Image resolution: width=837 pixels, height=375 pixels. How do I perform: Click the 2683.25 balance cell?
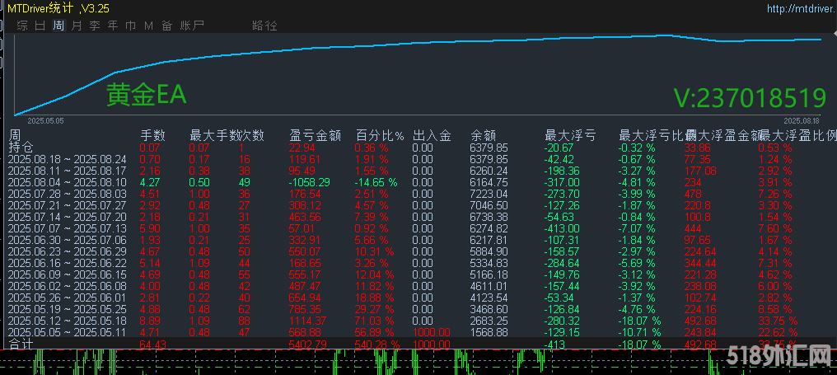[489, 321]
